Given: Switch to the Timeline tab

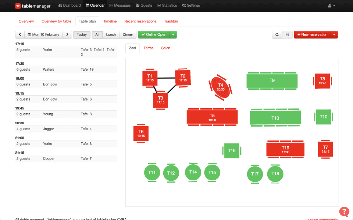Looking at the screenshot, I should pyautogui.click(x=110, y=21).
